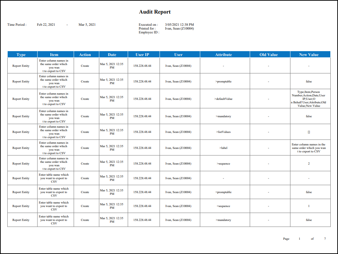Viewport: 338px width, 254px height.
Task: Click the Employee ID label
Action: (149, 32)
